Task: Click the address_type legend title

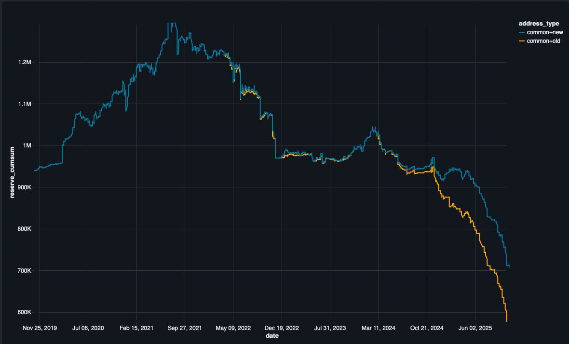Action: (x=539, y=23)
